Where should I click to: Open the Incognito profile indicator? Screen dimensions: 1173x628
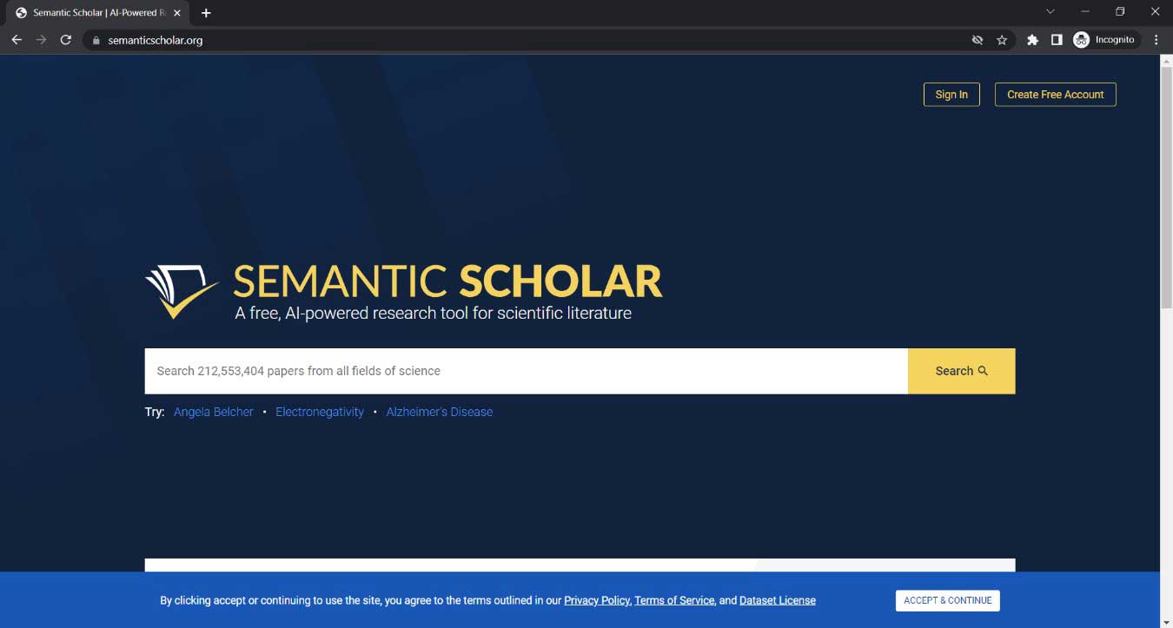pos(1104,40)
